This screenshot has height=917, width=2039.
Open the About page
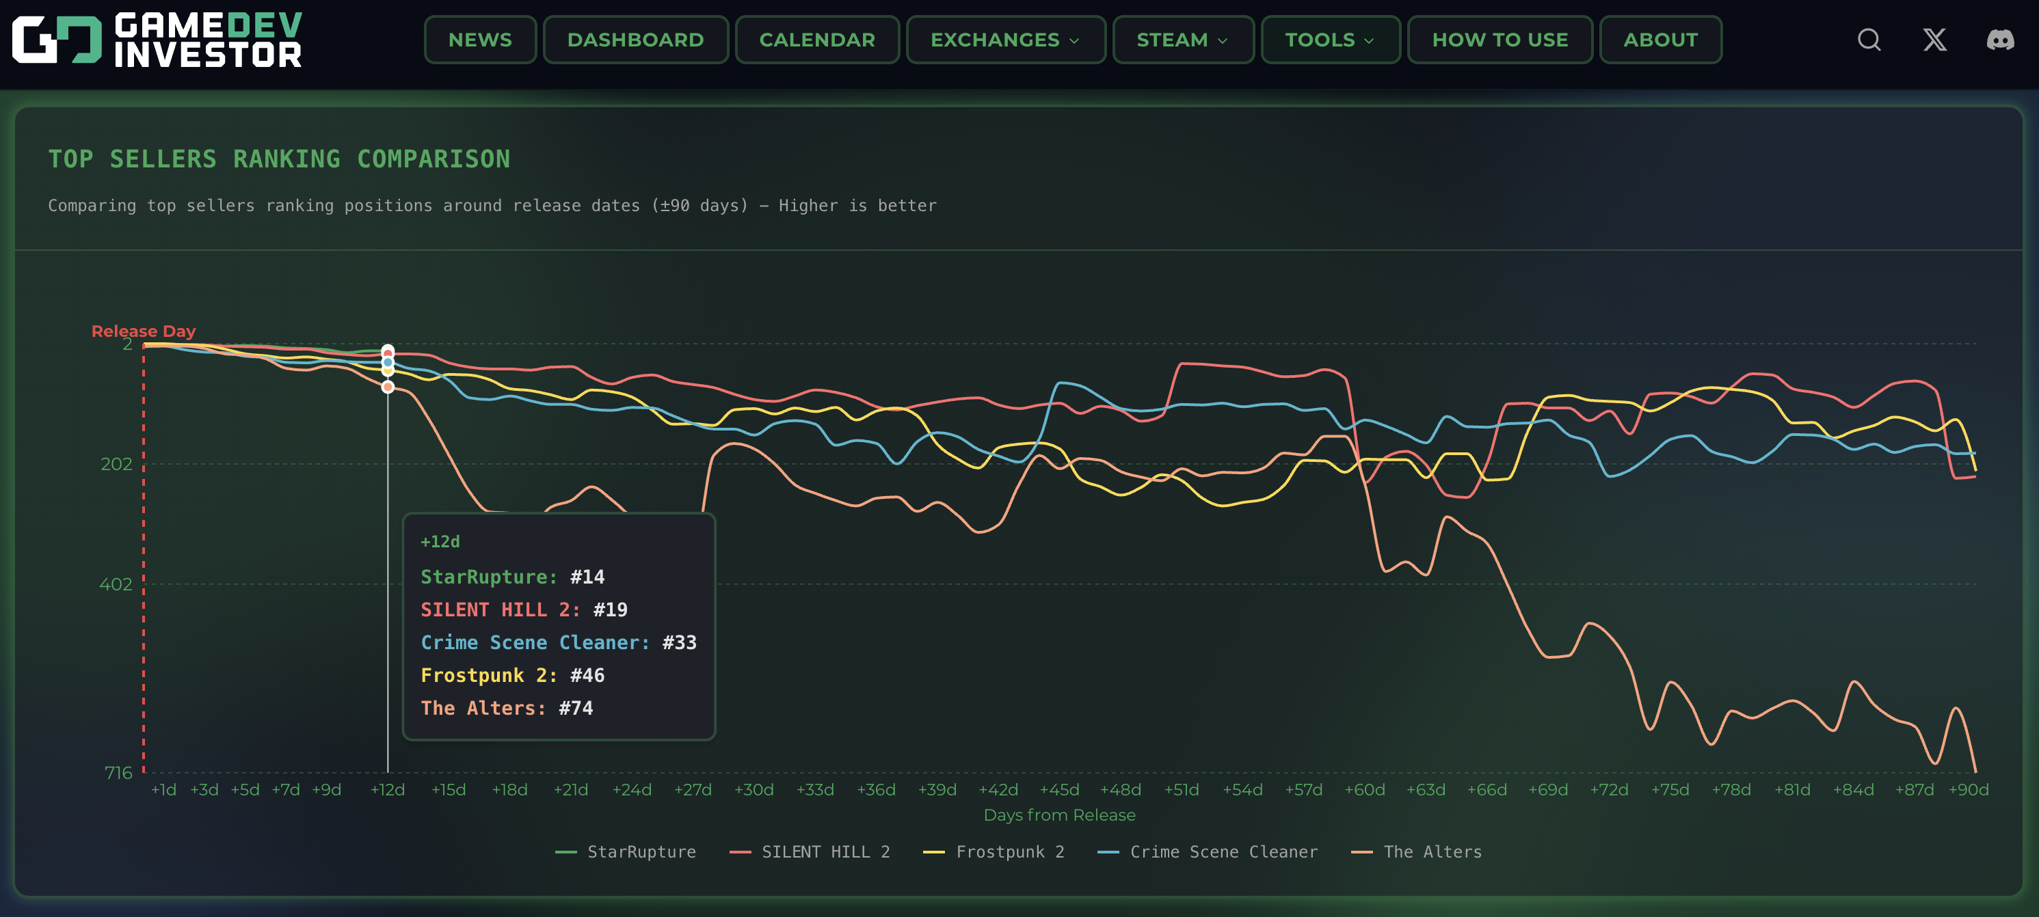1660,40
